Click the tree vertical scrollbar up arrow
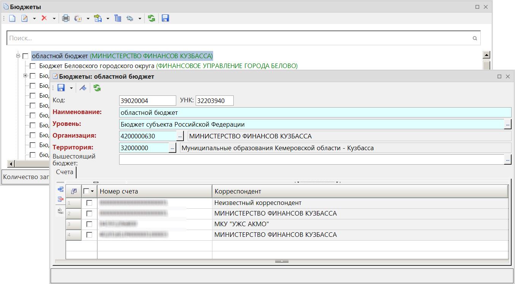Image resolution: width=515 pixels, height=284 pixels. pos(486,55)
